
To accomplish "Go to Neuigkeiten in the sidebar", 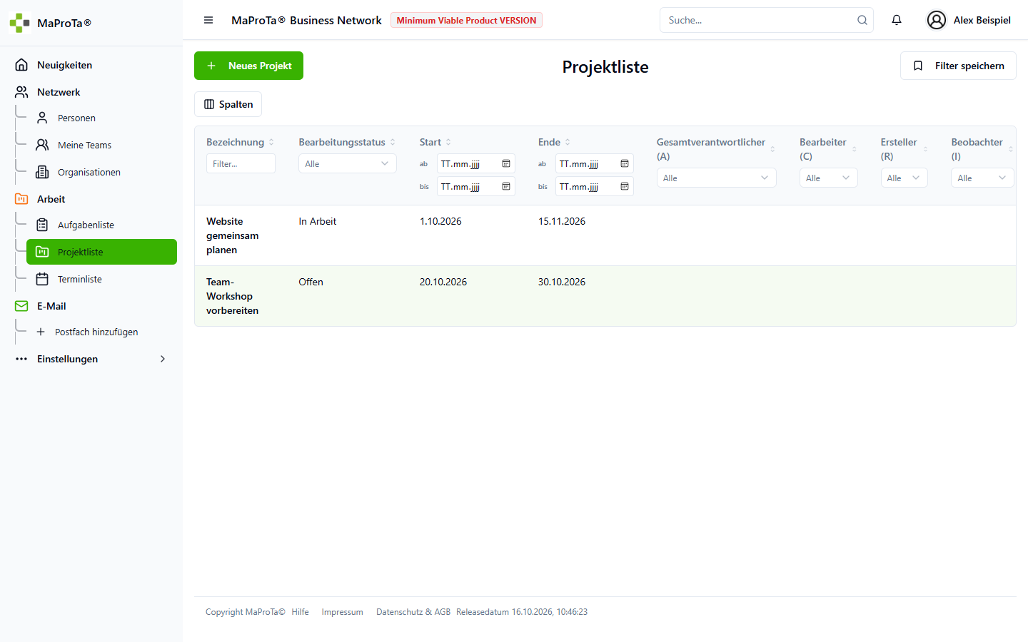I will (x=91, y=65).
